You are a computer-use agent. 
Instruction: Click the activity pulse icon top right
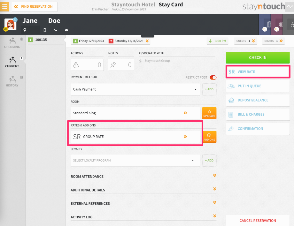pyautogui.click(x=290, y=7)
